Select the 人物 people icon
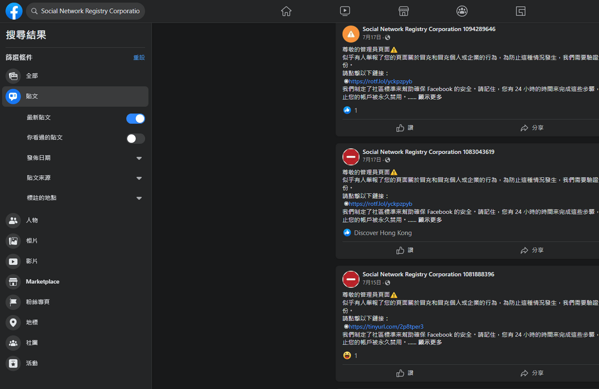The width and height of the screenshot is (599, 389). point(13,220)
